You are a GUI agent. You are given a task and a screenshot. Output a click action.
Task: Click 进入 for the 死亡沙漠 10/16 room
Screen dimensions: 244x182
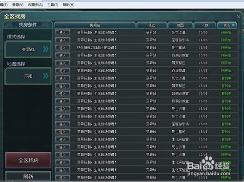62,178
